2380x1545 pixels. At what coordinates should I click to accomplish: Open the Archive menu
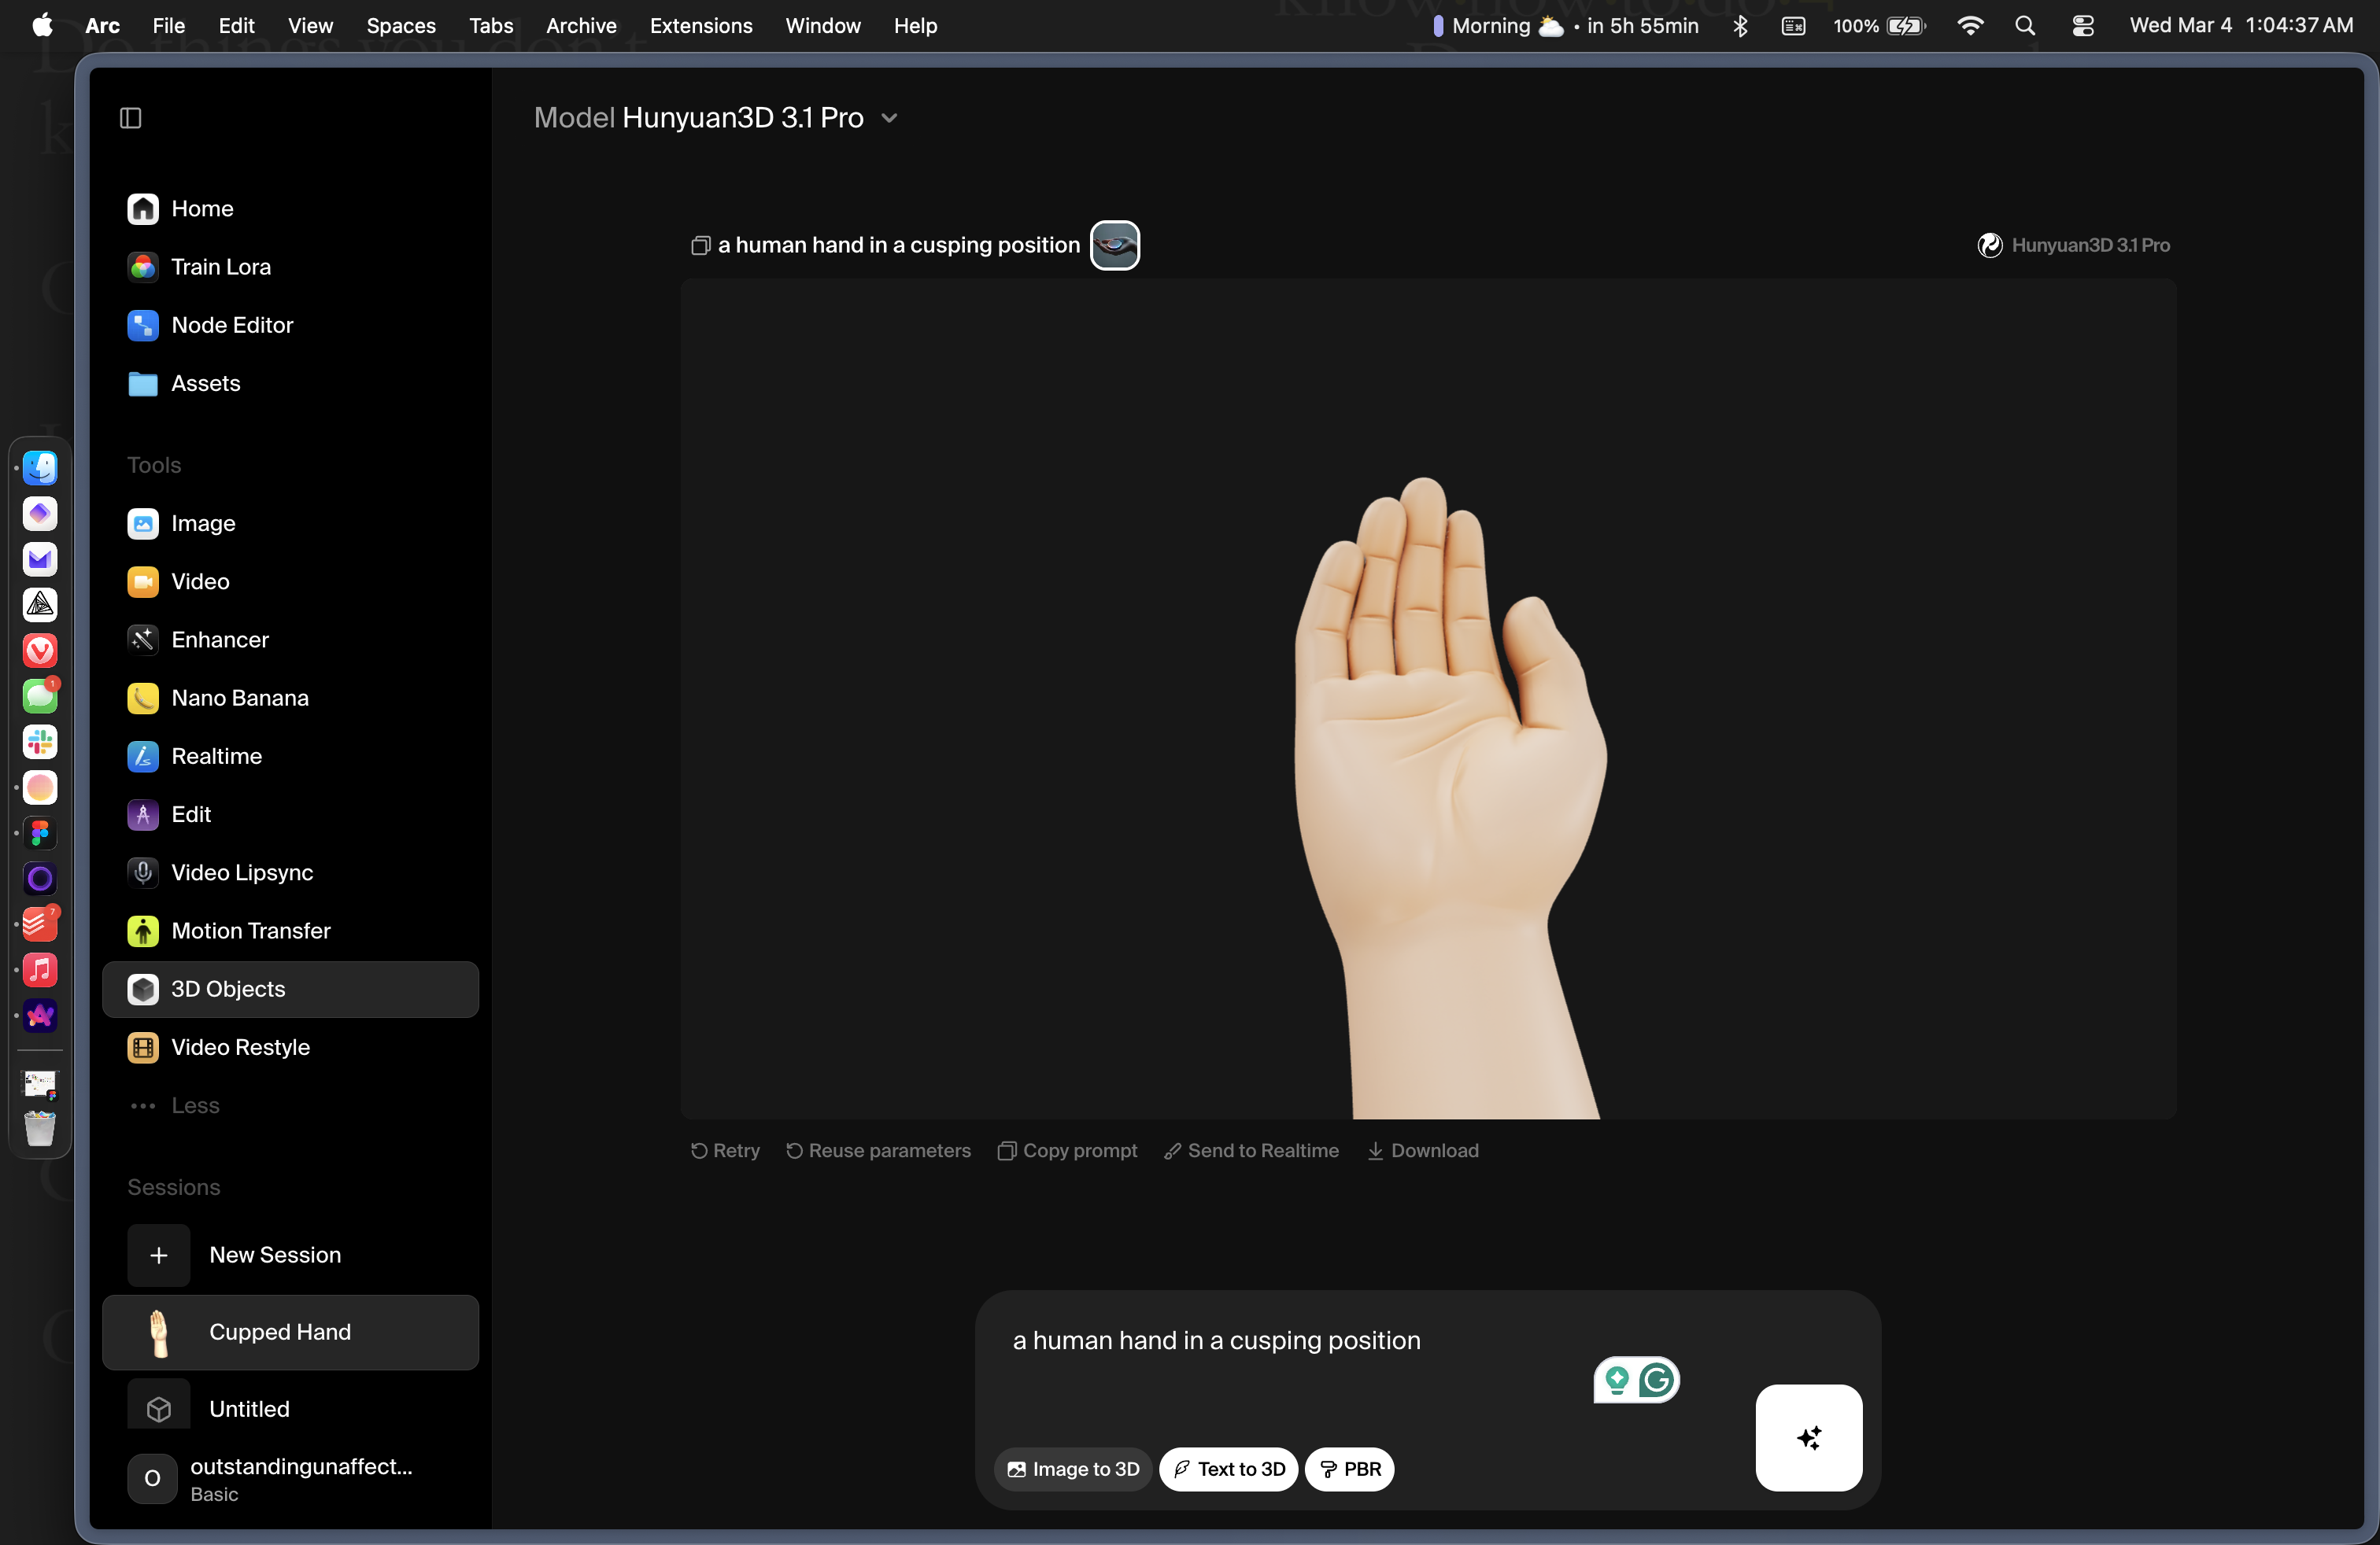tap(580, 26)
